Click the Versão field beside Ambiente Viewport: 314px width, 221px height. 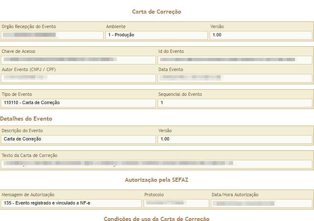(x=261, y=35)
